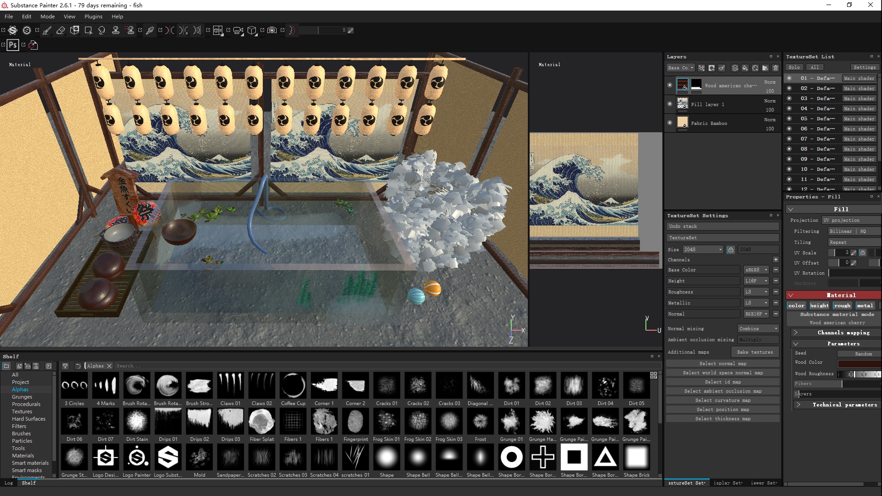Click the Bake textures button
Screen dimensions: 882x496
(x=755, y=352)
